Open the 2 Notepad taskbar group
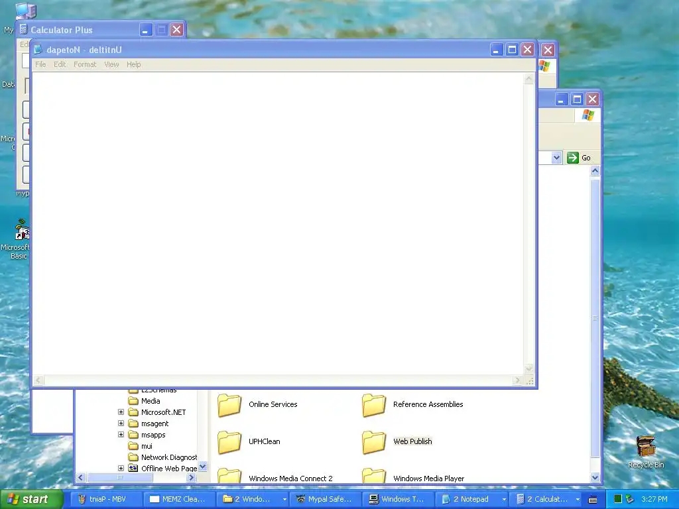The width and height of the screenshot is (679, 509). (x=472, y=499)
